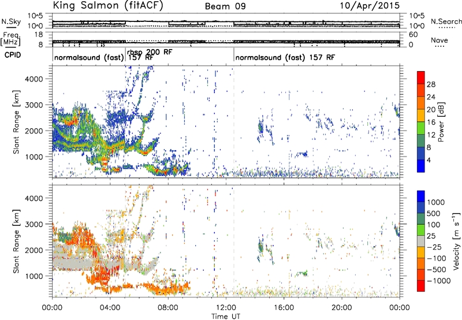Screen dimensions: 462x320
Task: Click the "20:00" time axis label
Action: 341,308
